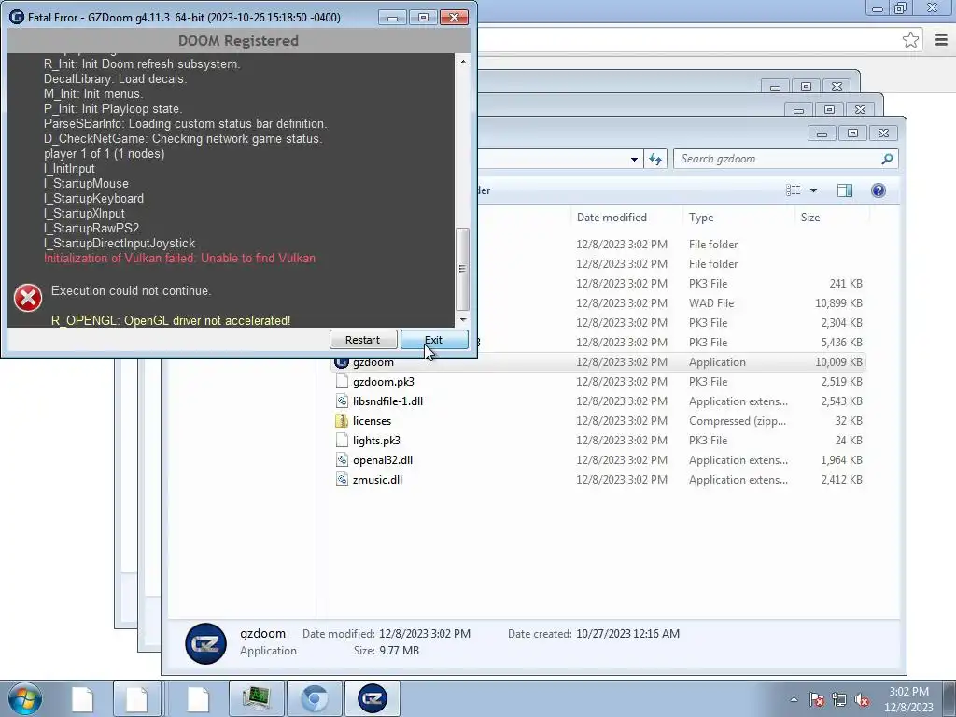The width and height of the screenshot is (956, 717).
Task: Click the browser bookmark star icon
Action: point(911,40)
